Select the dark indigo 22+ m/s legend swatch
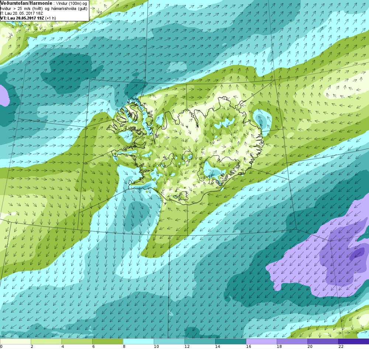 click(354, 341)
